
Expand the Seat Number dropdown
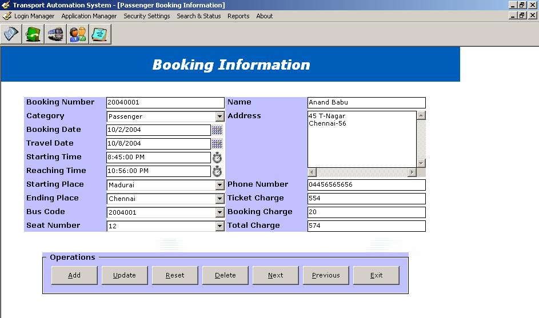220,226
